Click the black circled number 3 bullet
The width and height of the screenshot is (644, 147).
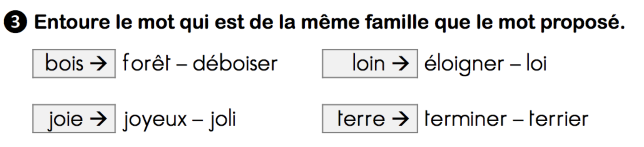point(15,23)
